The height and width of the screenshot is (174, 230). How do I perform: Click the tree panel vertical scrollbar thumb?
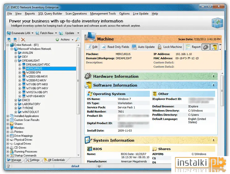[78, 81]
